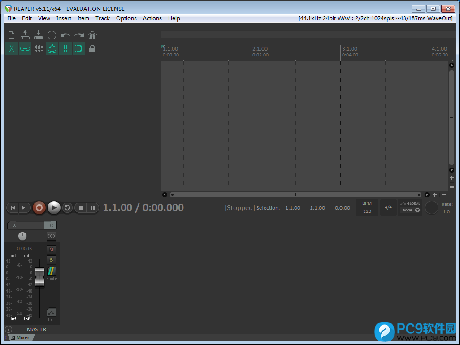The width and height of the screenshot is (460, 345).
Task: Click the Stop button
Action: [81, 207]
